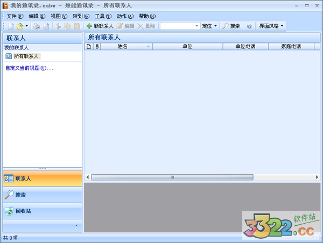Image resolution: width=323 pixels, height=243 pixels.
Task: Click the Copy toolbar icon
Action: (x=68, y=26)
